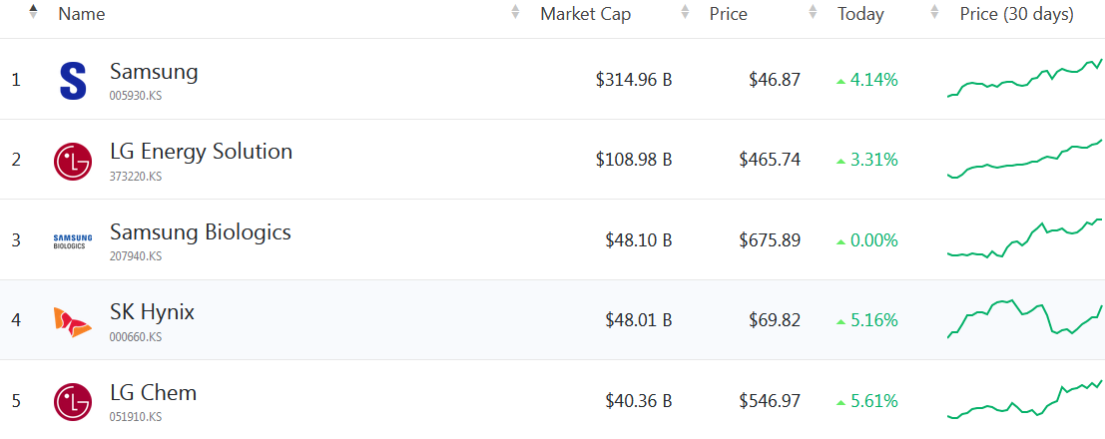View SK Hynix 30-day price chart
Image resolution: width=1105 pixels, height=439 pixels.
1023,318
